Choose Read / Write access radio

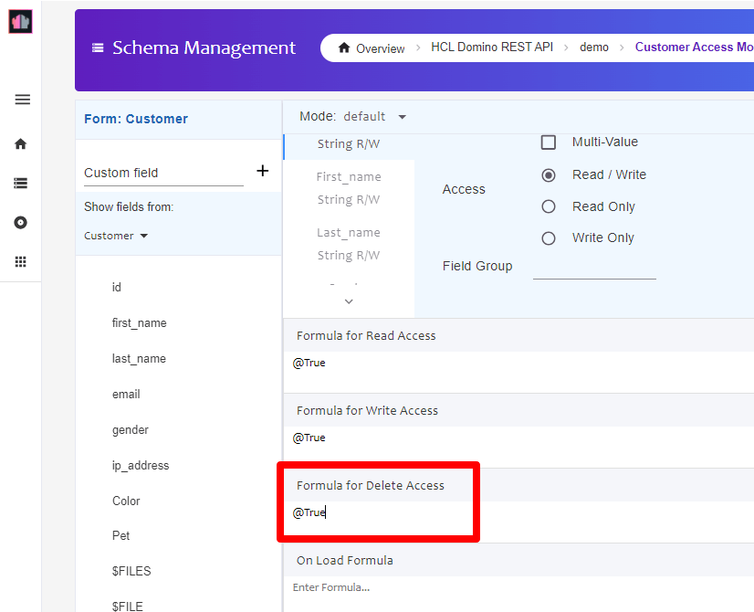(x=549, y=174)
